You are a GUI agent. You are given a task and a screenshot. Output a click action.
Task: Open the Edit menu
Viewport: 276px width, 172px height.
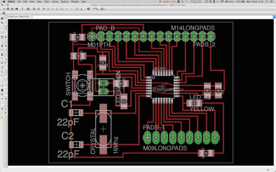[25, 2]
